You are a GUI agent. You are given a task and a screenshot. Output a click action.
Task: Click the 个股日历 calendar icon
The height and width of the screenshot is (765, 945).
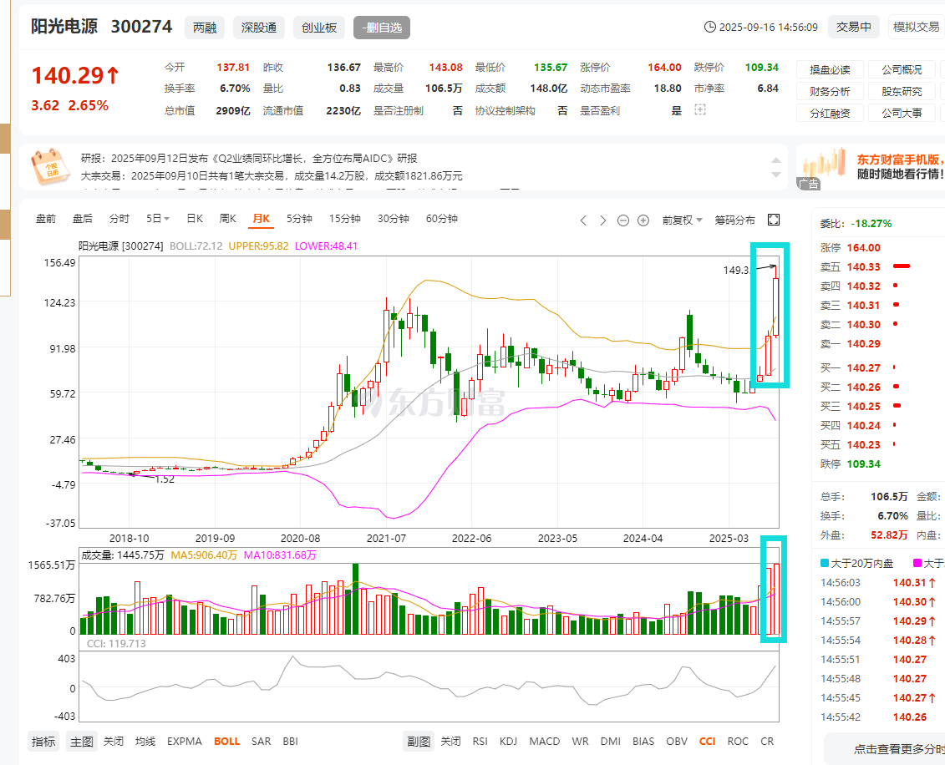click(50, 168)
